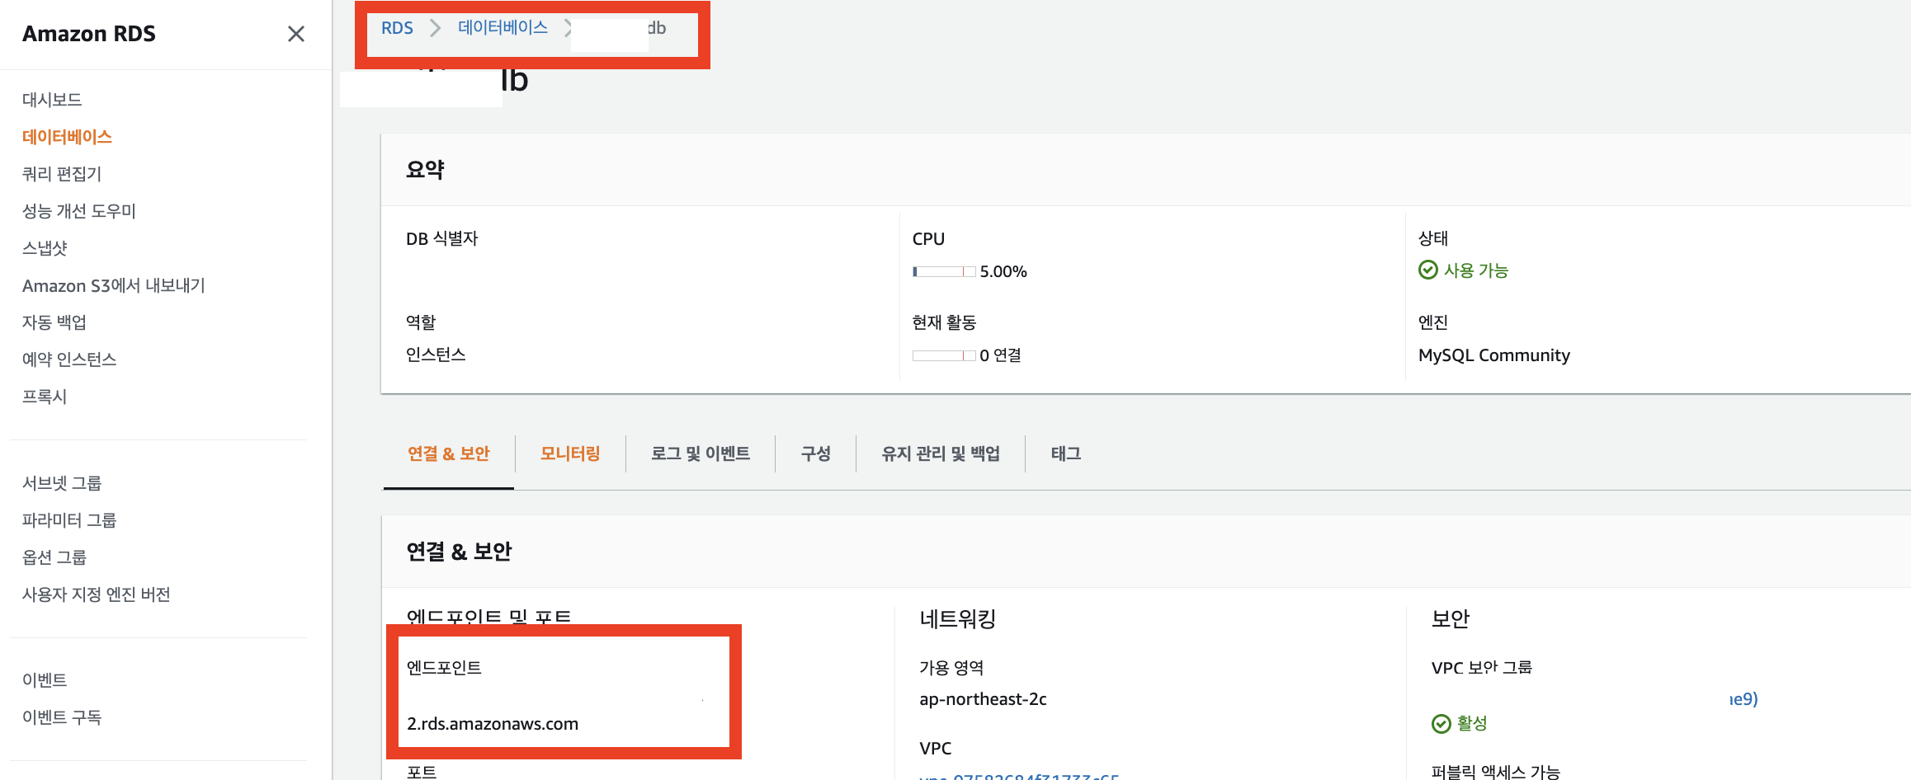Open the VPC security group link ending ie9)
Image resolution: width=1911 pixels, height=780 pixels.
coord(1743,699)
